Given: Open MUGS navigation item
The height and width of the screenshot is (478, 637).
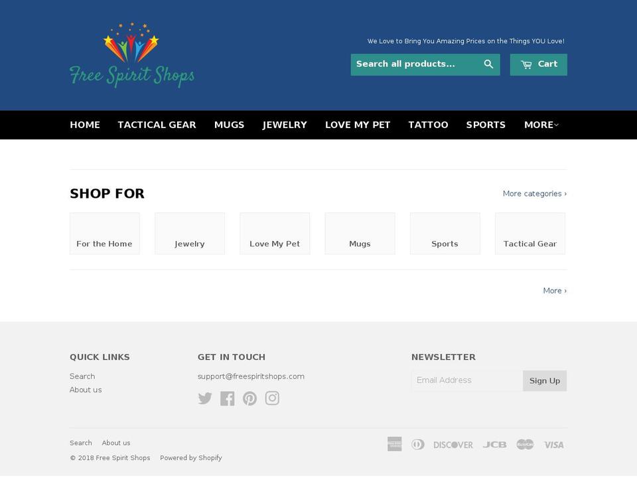Looking at the screenshot, I should (x=229, y=125).
